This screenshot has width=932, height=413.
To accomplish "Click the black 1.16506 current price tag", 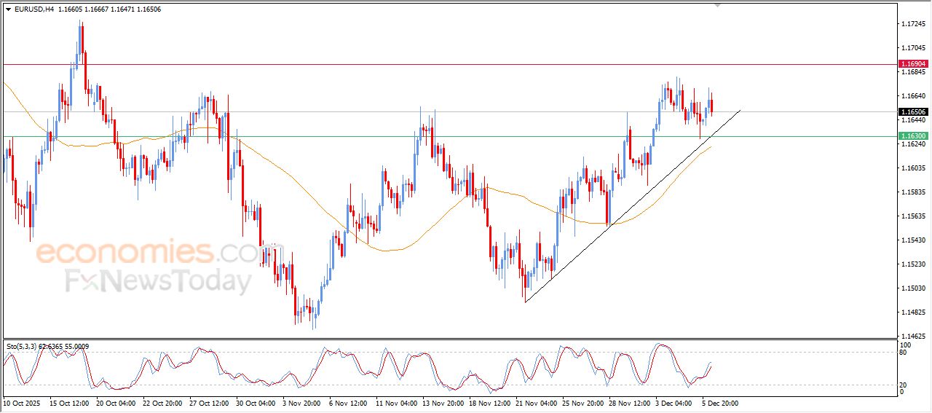I will coord(913,112).
